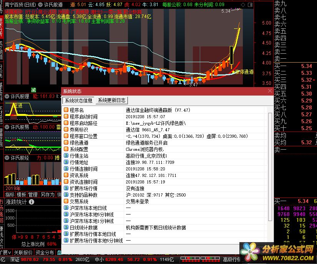Click the 总上涨比例 68% statistic
This screenshot has width=317, height=264.
[39, 244]
